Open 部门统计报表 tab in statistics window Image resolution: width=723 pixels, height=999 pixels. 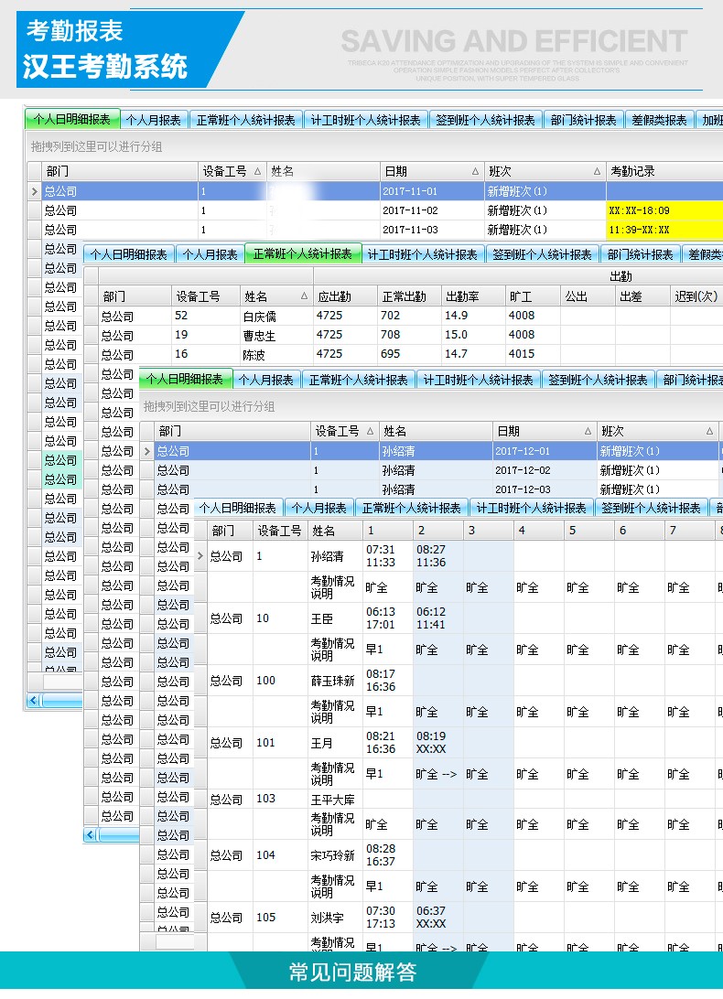coord(640,254)
